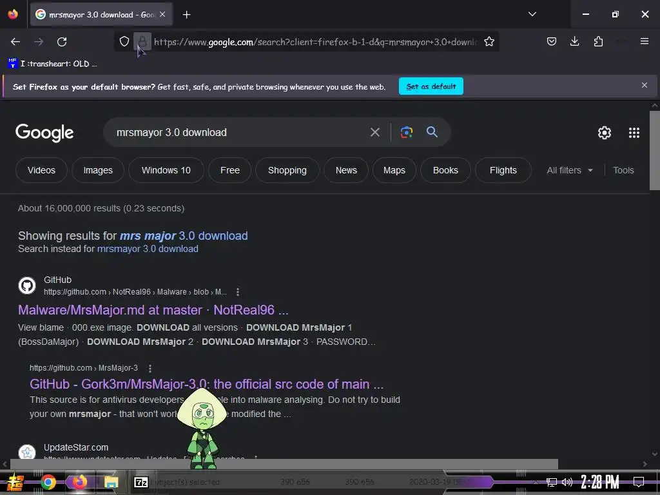Click the 2:28 PM taskbar clock
The height and width of the screenshot is (495, 660).
(x=599, y=481)
